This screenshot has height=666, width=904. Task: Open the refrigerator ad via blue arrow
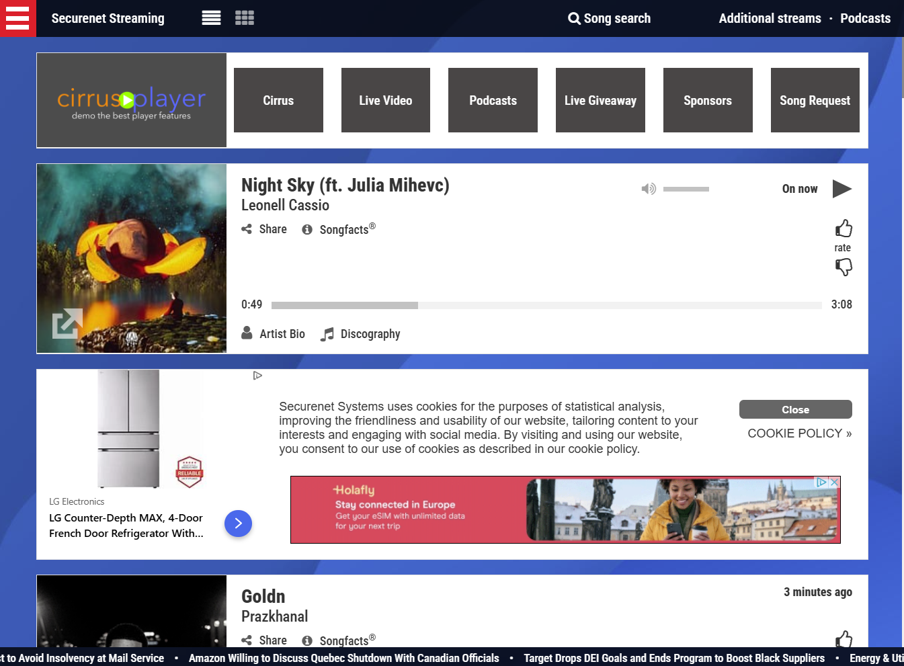(x=238, y=524)
